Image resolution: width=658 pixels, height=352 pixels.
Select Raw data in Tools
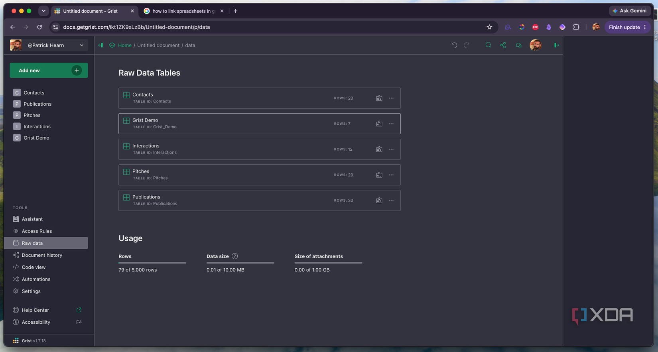(x=46, y=243)
